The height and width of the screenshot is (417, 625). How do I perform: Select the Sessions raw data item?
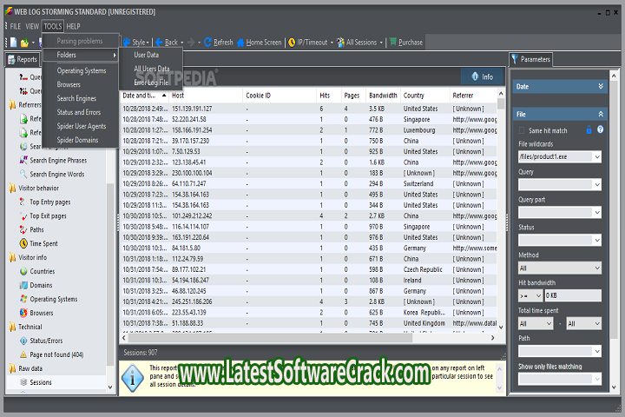pyautogui.click(x=41, y=382)
